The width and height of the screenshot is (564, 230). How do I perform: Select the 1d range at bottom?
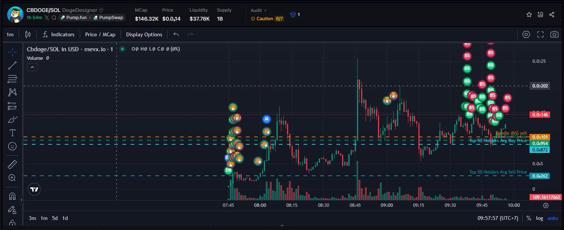click(x=65, y=218)
